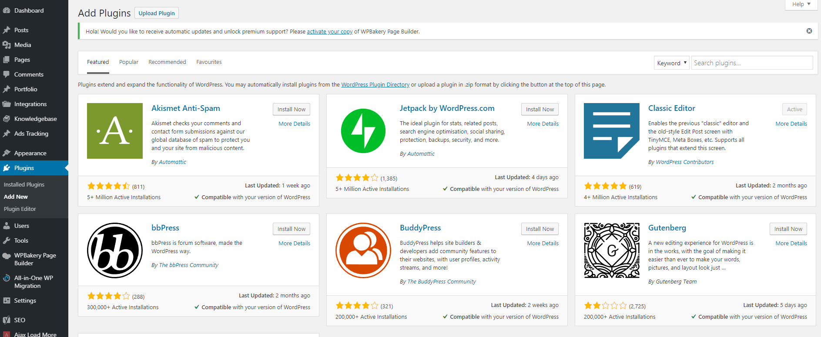
Task: Click the Classic Editor plugin logo
Action: [x=612, y=131]
